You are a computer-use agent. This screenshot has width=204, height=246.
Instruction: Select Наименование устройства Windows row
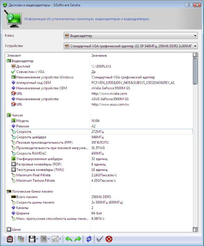click(x=102, y=77)
